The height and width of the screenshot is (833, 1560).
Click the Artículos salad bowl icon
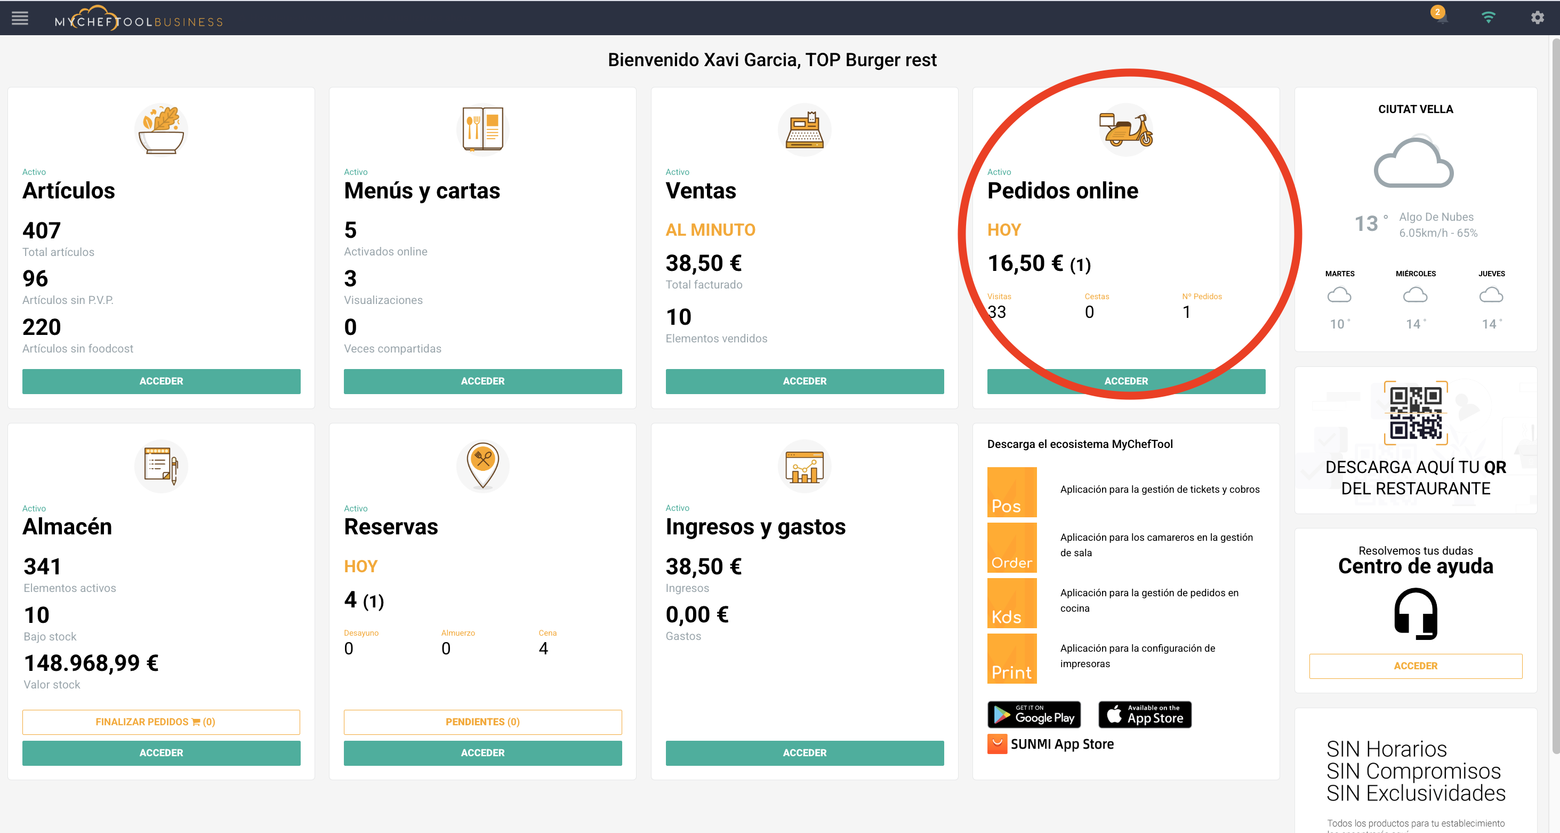point(161,130)
